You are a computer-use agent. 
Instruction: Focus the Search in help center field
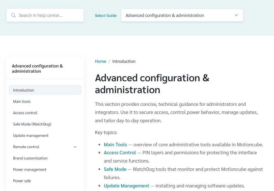pyautogui.click(x=45, y=15)
